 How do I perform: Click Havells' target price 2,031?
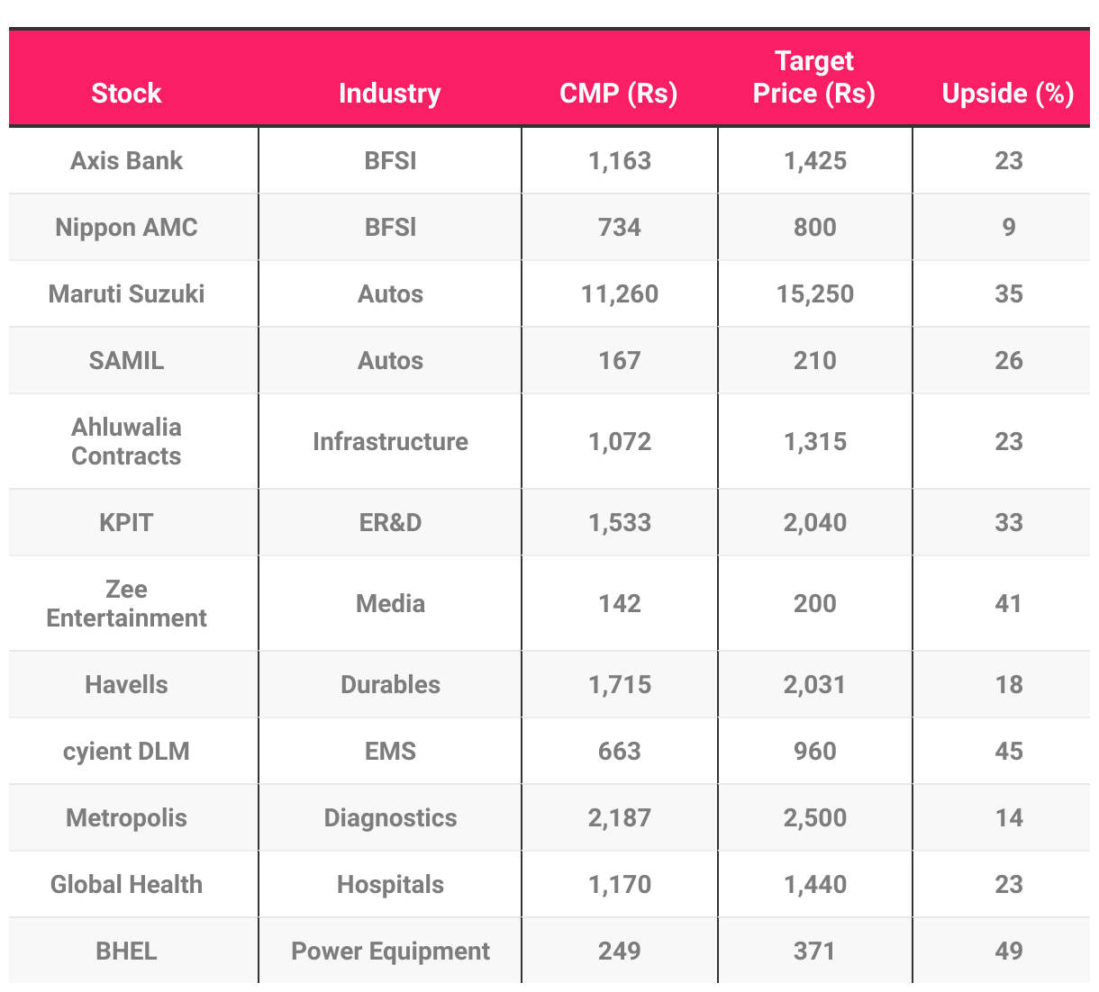pyautogui.click(x=814, y=684)
